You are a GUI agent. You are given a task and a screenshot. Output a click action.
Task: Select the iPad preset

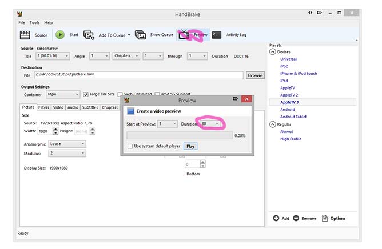pos(284,81)
